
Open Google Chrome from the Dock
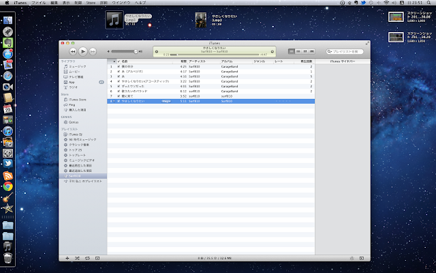coord(7,186)
